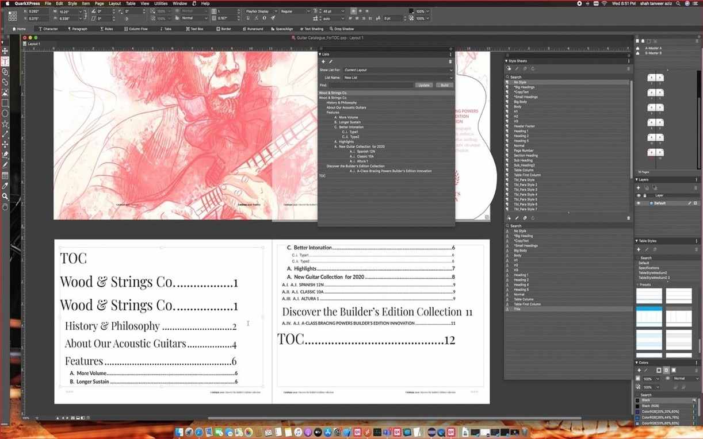Select the Item mover tool in toolbox
The image size is (703, 439).
[x=5, y=51]
